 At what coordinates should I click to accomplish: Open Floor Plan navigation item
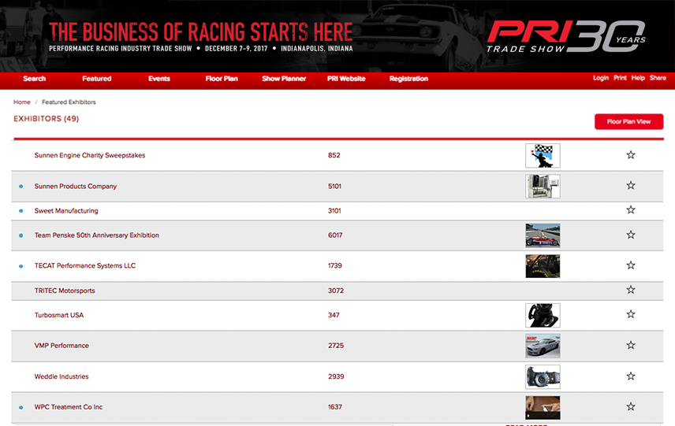[x=222, y=79]
